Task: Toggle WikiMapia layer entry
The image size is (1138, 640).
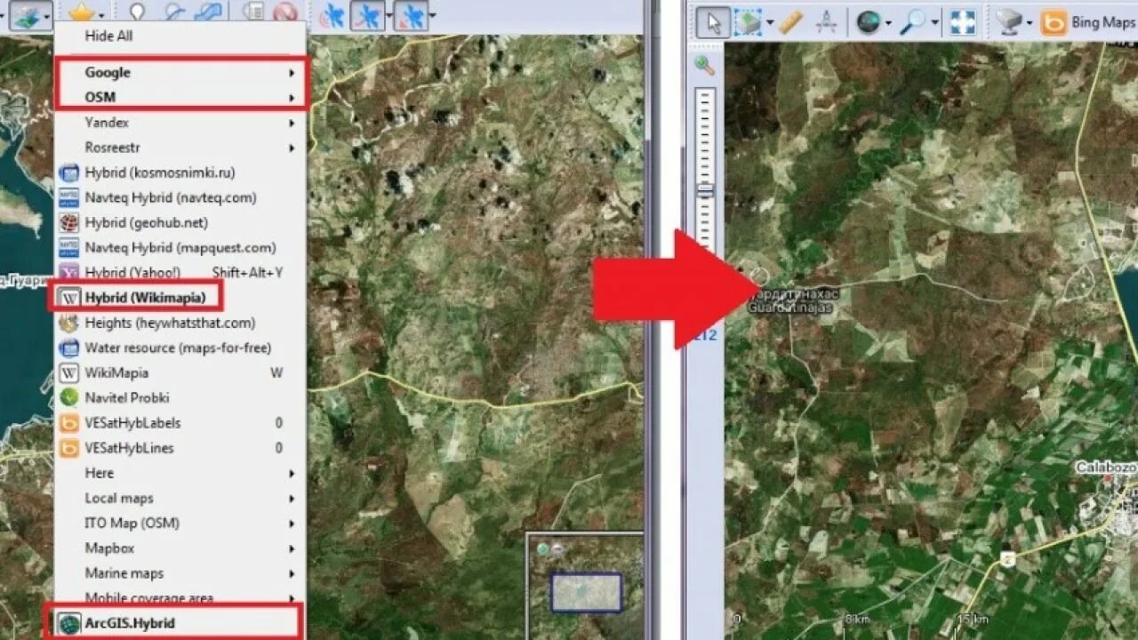Action: (x=181, y=372)
